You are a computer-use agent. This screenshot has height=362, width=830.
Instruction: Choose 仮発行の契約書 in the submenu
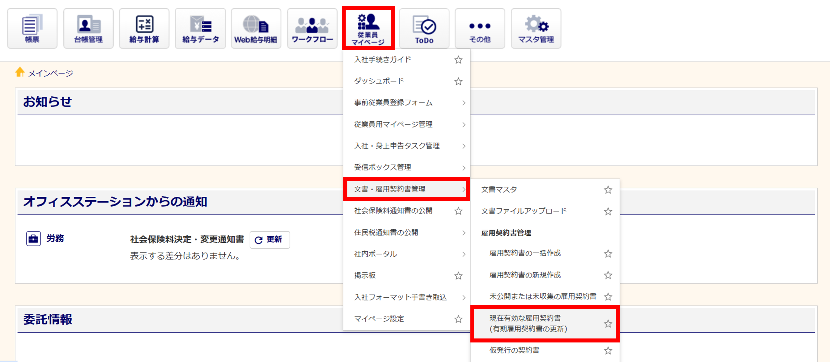pyautogui.click(x=514, y=350)
